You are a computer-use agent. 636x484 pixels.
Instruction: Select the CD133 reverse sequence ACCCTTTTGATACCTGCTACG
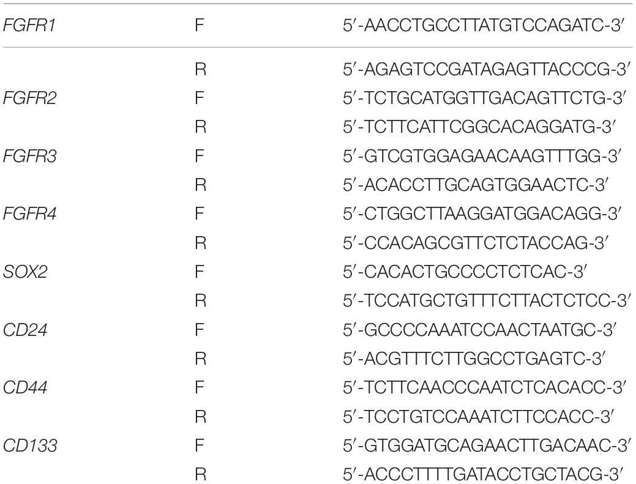(483, 474)
